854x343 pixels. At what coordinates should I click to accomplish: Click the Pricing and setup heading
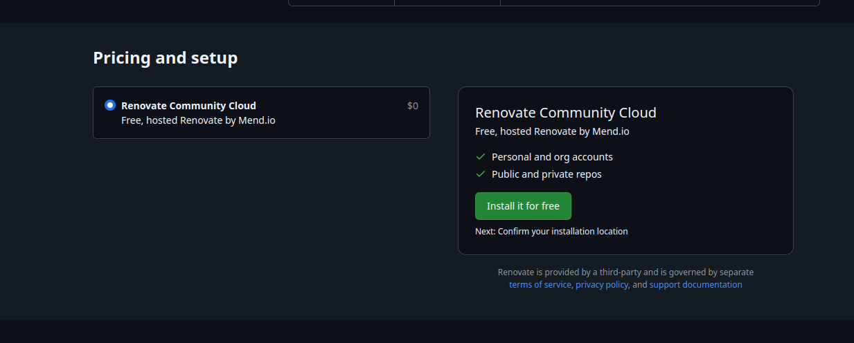pos(165,58)
